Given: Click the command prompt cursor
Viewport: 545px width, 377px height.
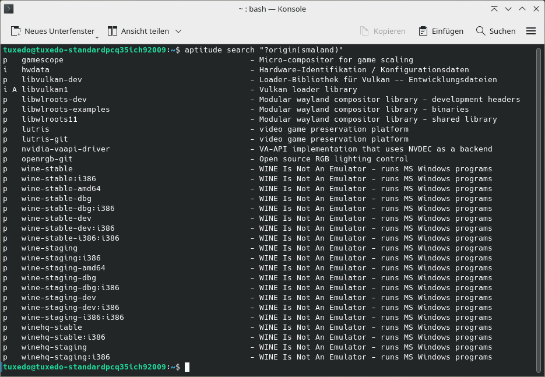Looking at the screenshot, I should pos(187,367).
